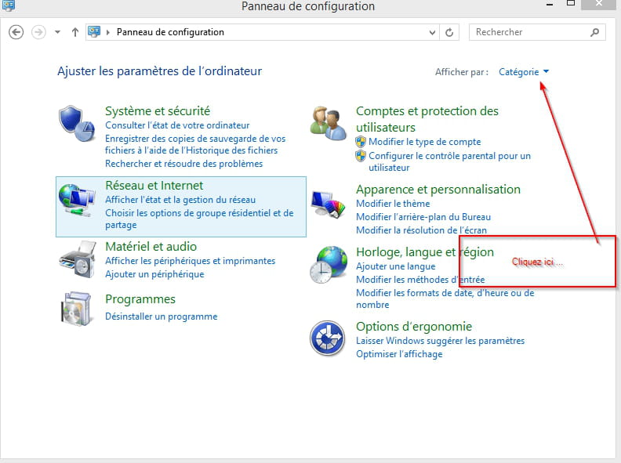Open Consulter l'état de votre ordinateur
This screenshot has width=621, height=463.
coord(177,125)
